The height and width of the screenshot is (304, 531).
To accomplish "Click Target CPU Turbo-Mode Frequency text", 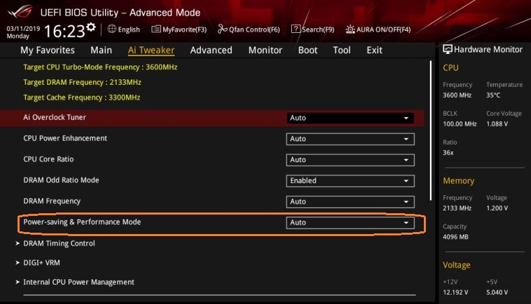I will (x=100, y=67).
